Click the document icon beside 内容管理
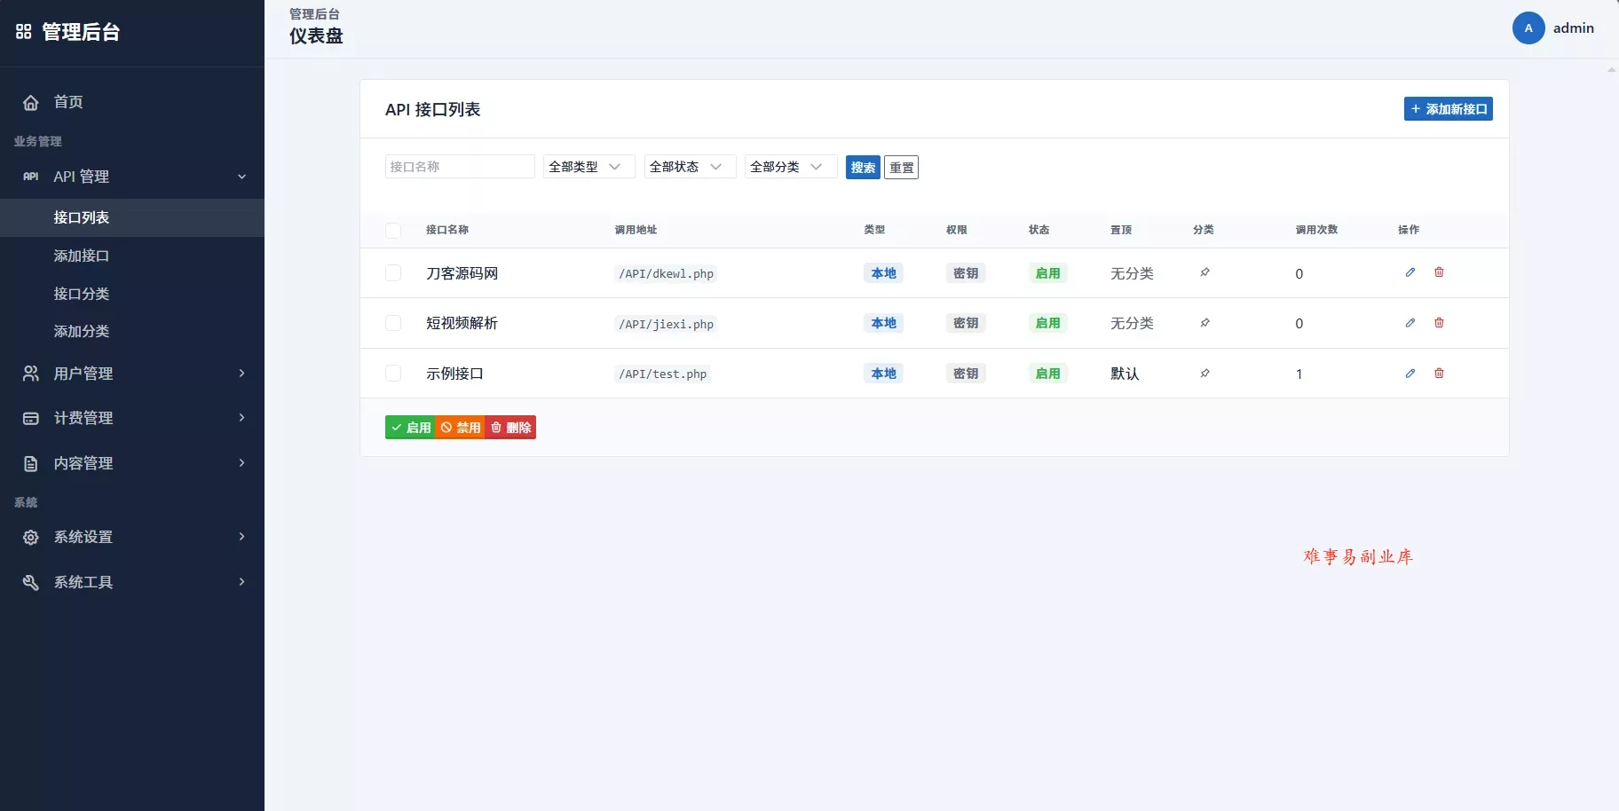The height and width of the screenshot is (811, 1619). pyautogui.click(x=30, y=463)
